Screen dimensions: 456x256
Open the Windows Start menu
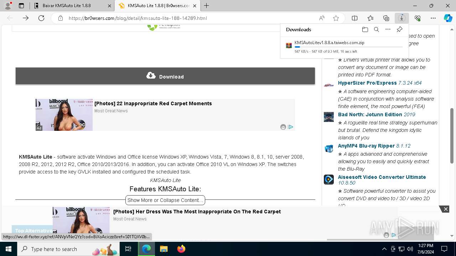click(8, 249)
